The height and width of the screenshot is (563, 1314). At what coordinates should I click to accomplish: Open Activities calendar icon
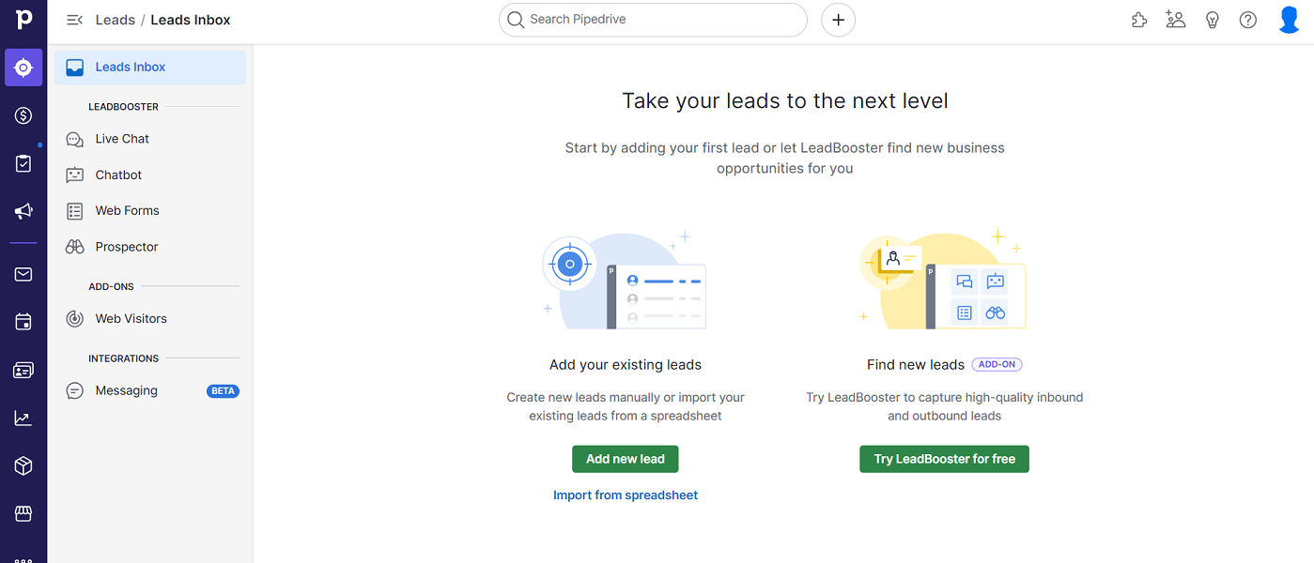tap(23, 322)
